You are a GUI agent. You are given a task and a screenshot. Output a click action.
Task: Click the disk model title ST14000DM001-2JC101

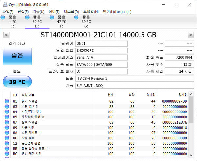point(78,35)
